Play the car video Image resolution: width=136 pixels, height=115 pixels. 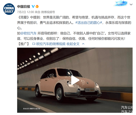(x=75, y=80)
